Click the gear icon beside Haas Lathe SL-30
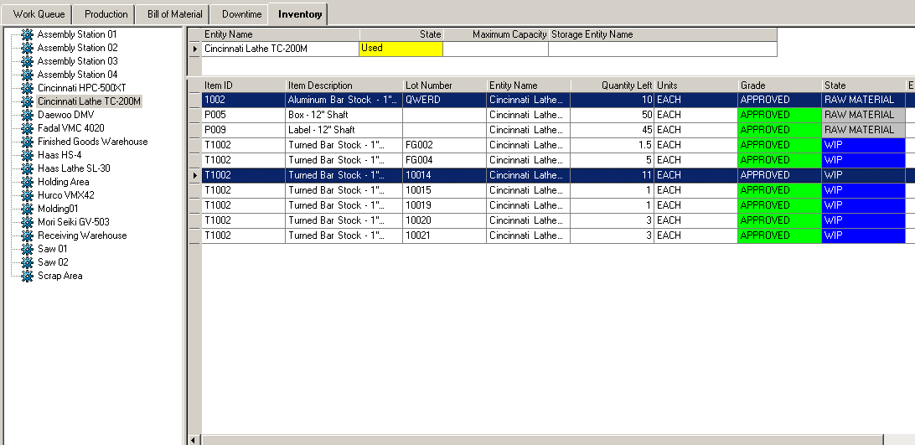The height and width of the screenshot is (445, 915). (27, 168)
